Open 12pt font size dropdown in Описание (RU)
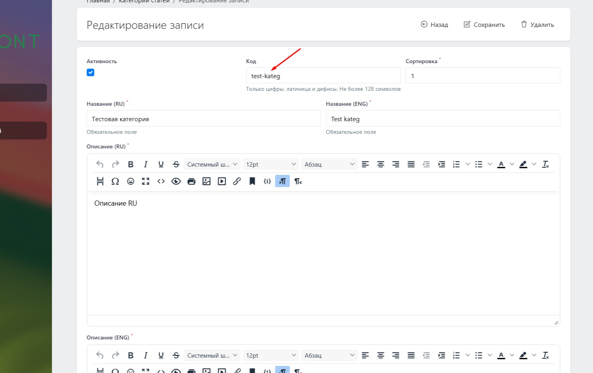Screen dimensions: 593x373 (271, 165)
